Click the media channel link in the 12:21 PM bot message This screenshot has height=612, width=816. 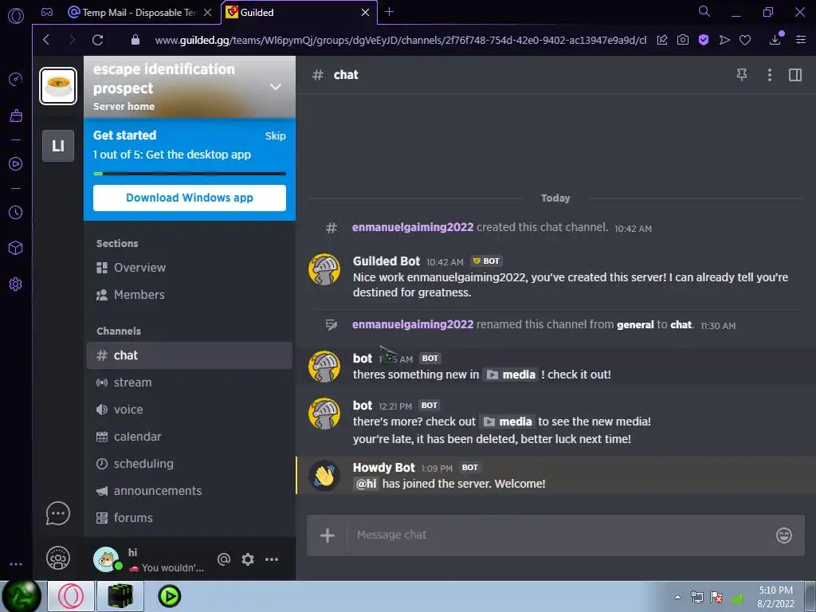coord(508,422)
